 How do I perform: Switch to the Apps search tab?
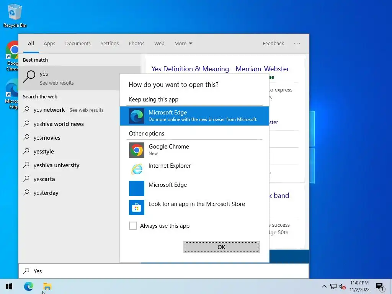[x=49, y=44]
